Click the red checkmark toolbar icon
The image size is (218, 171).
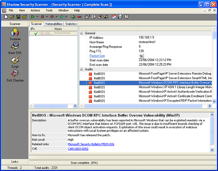click(x=100, y=17)
